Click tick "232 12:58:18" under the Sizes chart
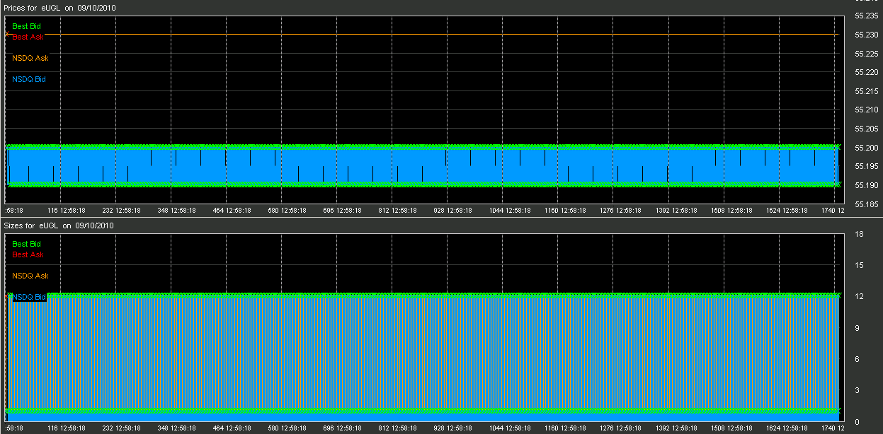 pos(122,428)
